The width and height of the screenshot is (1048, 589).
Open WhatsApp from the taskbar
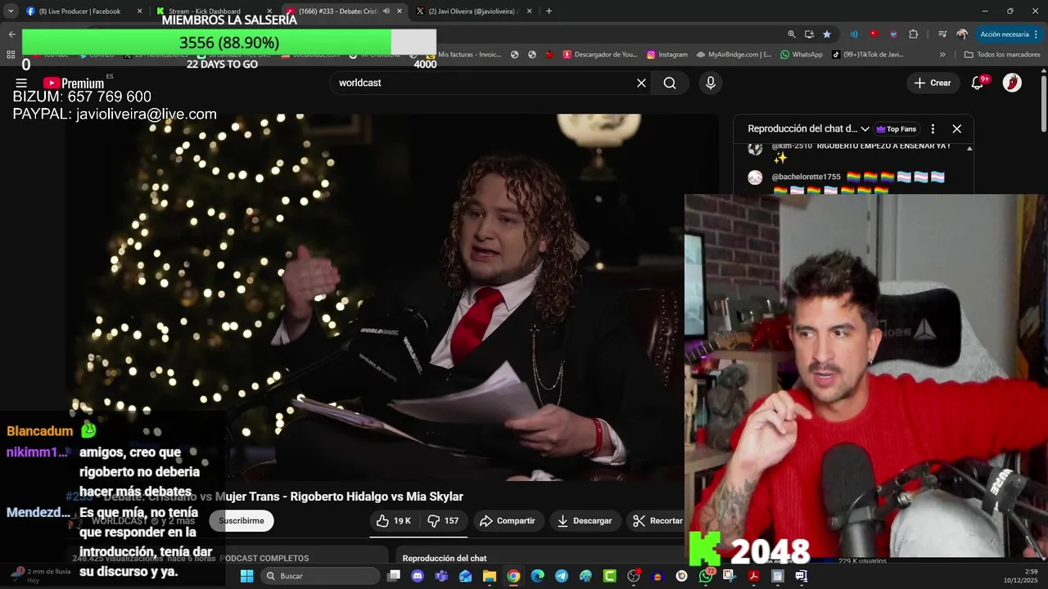(706, 576)
